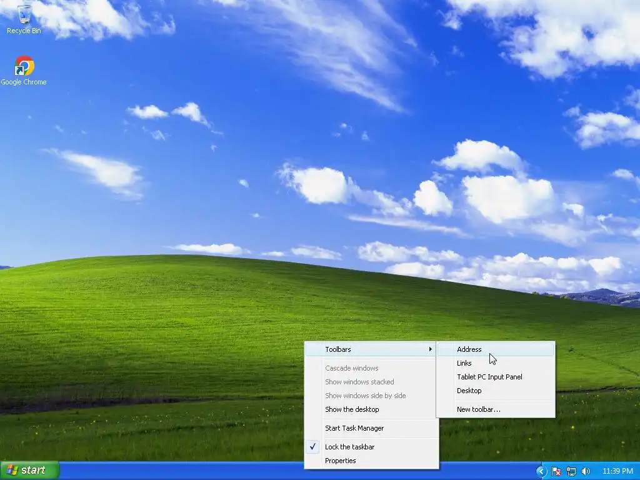Select Start Task Manager
The height and width of the screenshot is (480, 640).
pyautogui.click(x=371, y=428)
